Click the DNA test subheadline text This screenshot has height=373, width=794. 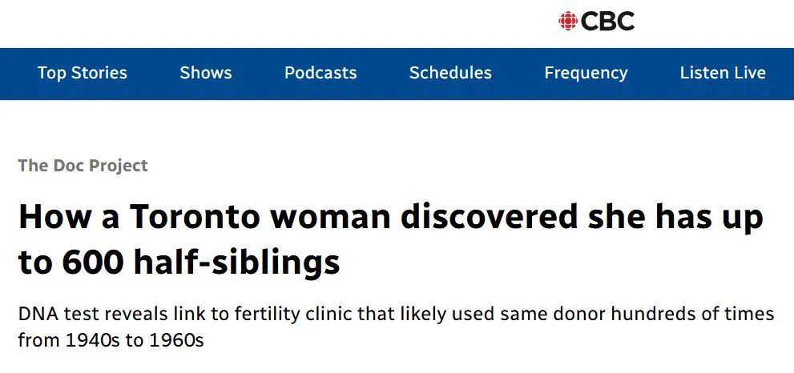[396, 327]
